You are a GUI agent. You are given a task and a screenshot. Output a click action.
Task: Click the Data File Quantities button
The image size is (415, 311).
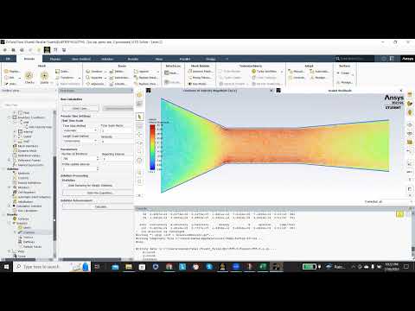(98, 193)
